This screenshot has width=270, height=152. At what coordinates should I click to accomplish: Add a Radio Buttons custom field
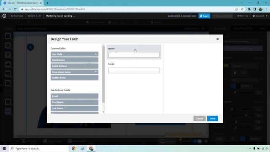[x=74, y=66]
